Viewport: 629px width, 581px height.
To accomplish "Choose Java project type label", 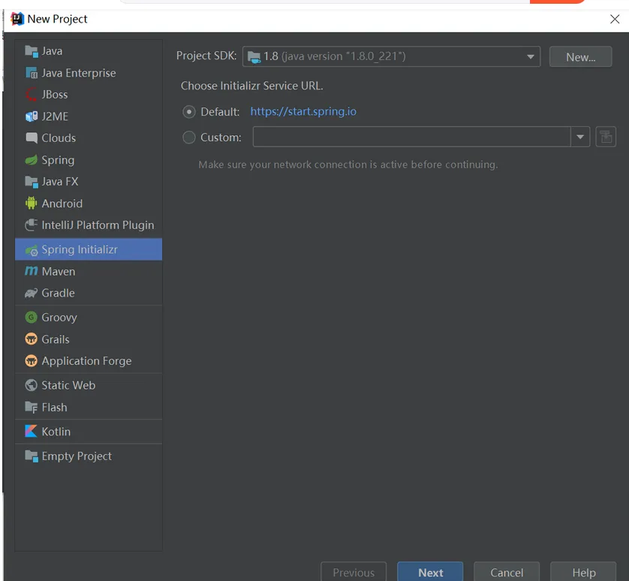I will (52, 51).
